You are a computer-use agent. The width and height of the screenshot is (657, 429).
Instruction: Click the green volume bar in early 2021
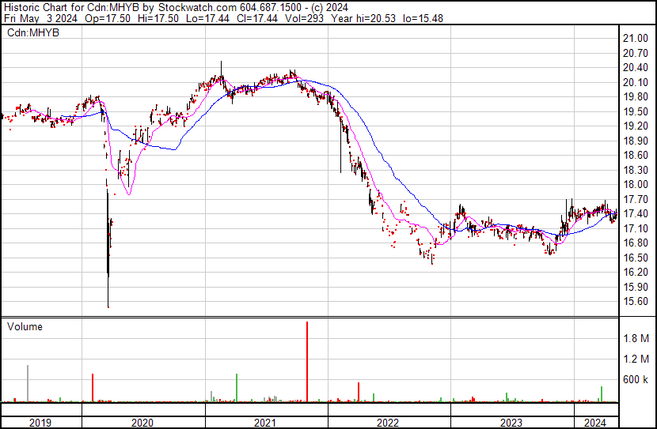point(237,388)
